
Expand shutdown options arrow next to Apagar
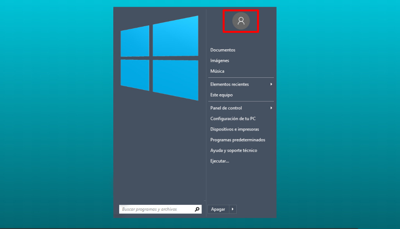point(233,209)
